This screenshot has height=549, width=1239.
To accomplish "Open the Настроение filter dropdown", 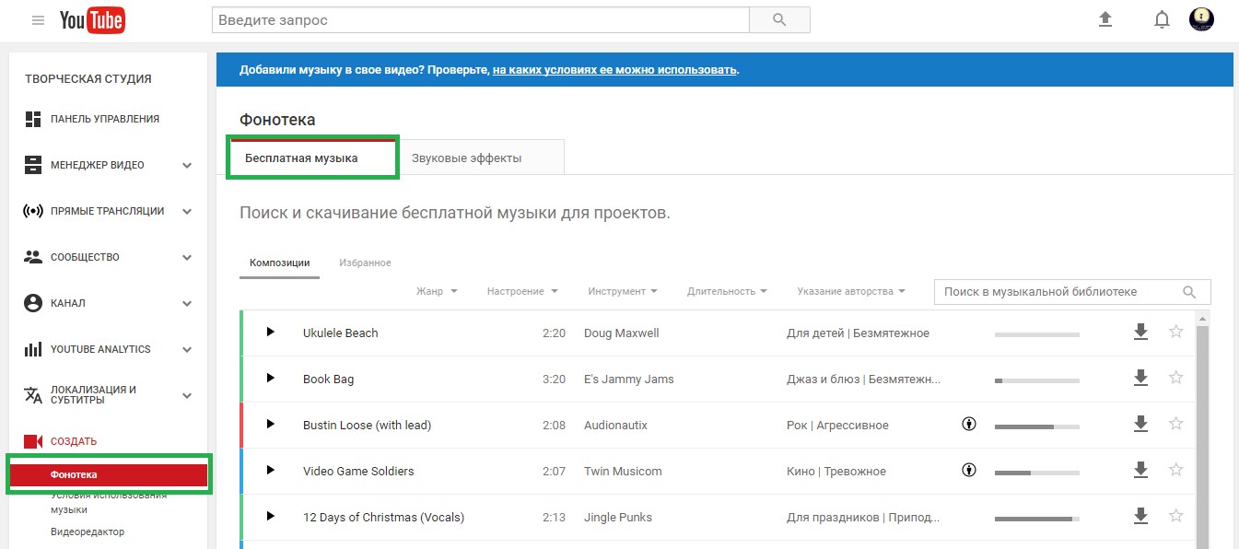I will (521, 291).
